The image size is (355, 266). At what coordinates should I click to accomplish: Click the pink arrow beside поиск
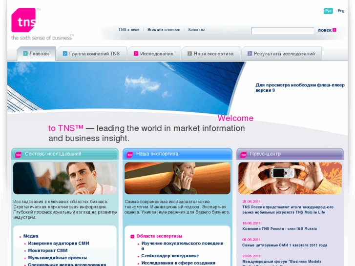coord(334,30)
